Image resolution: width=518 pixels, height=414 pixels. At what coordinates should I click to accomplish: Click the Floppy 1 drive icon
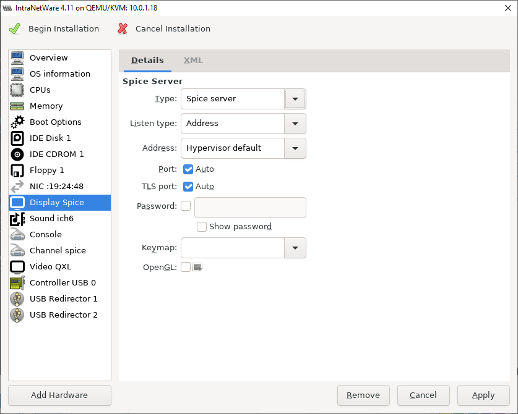coord(17,170)
